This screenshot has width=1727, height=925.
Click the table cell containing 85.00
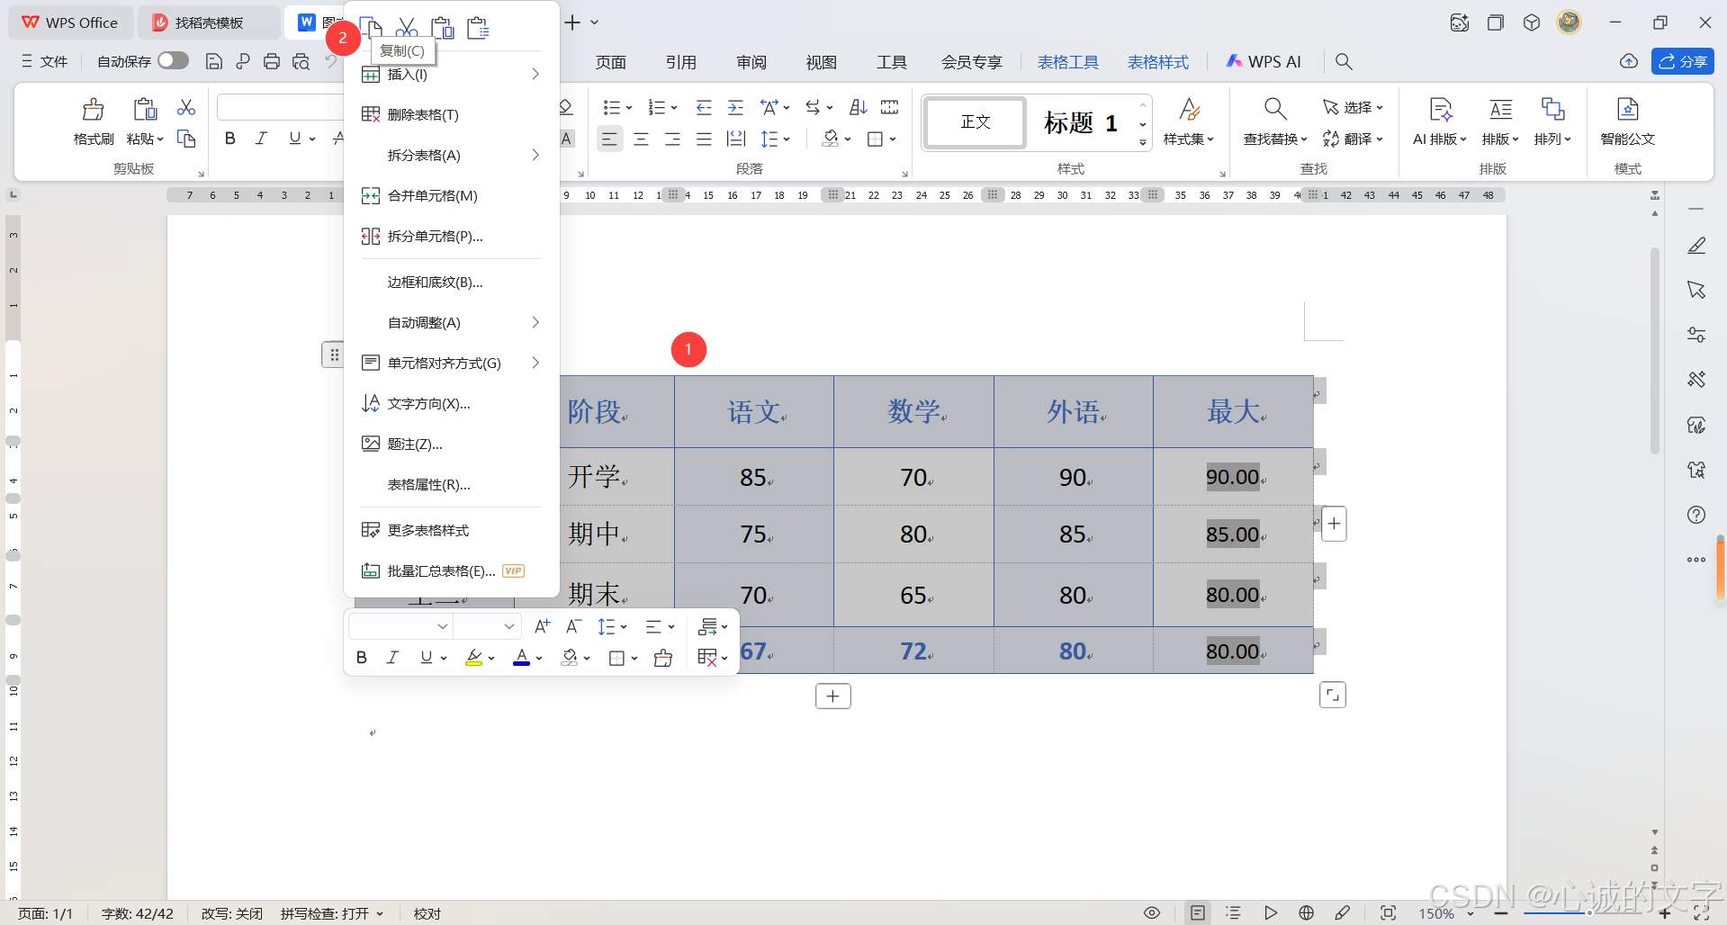1233,534
